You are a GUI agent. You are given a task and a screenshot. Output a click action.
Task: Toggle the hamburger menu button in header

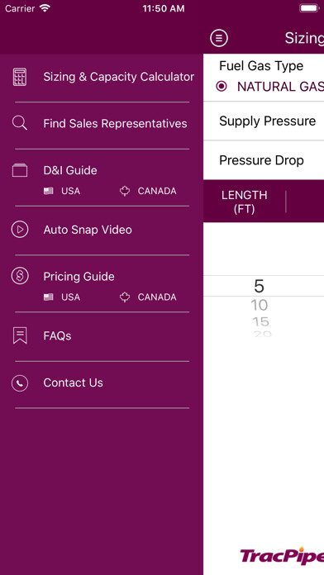click(x=219, y=38)
